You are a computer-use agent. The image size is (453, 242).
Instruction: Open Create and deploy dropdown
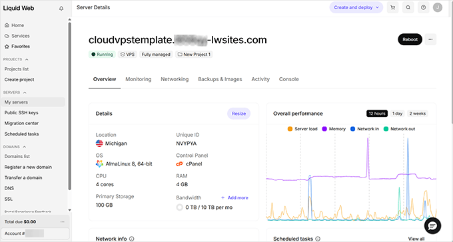[x=356, y=7]
